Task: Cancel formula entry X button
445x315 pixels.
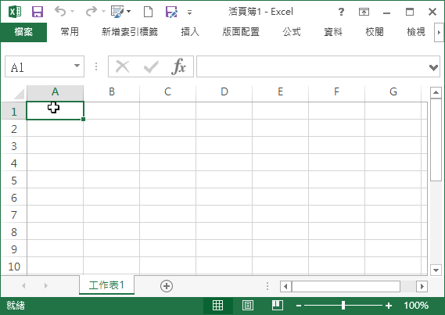Action: pos(123,67)
